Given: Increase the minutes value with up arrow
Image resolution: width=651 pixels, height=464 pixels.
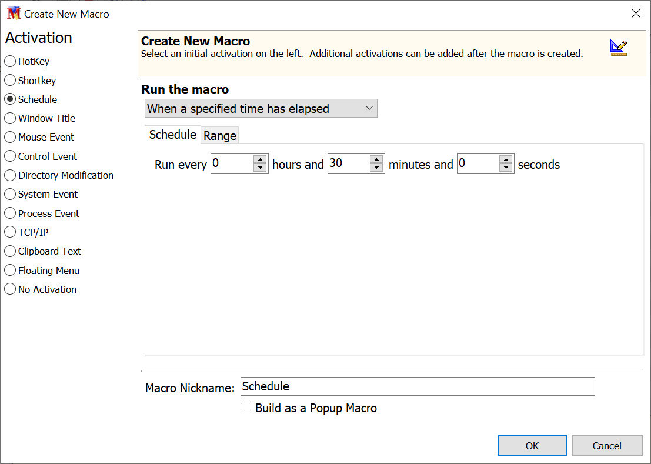Looking at the screenshot, I should coord(376,159).
